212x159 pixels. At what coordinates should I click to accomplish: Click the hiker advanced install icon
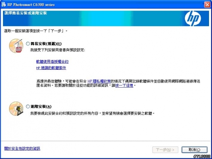point(16,109)
